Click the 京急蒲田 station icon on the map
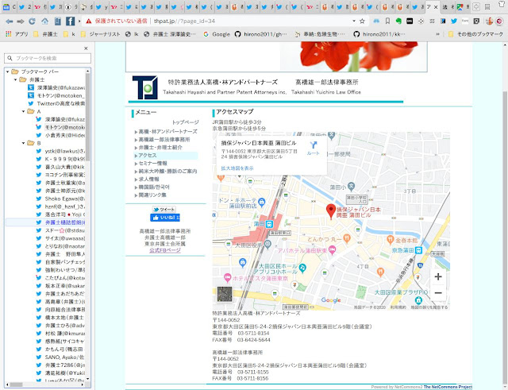Viewport: 508px width, 390px height. (x=418, y=250)
